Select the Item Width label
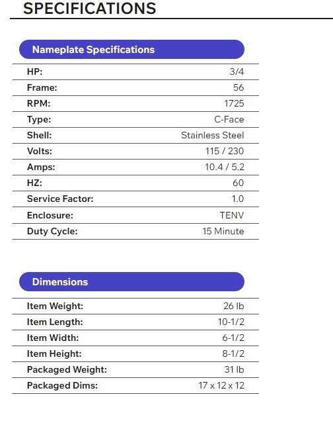This screenshot has height=421, width=333. [x=53, y=338]
